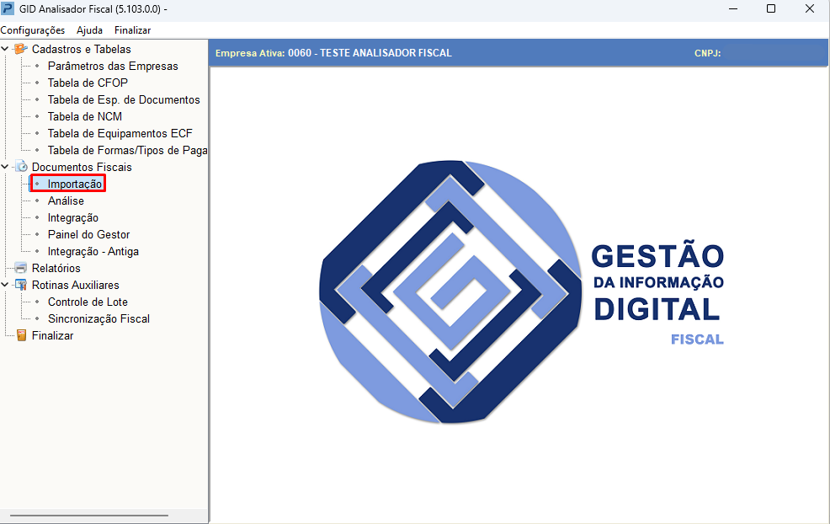Open the Ajuda menu

[89, 30]
